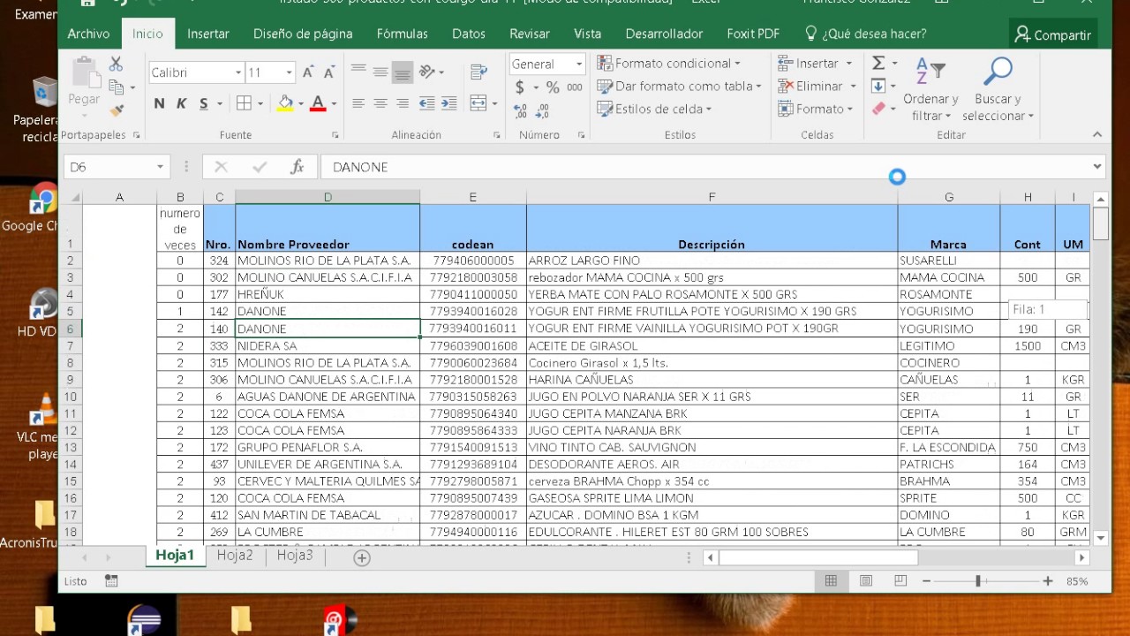Expand Formato condicional menu

668,64
